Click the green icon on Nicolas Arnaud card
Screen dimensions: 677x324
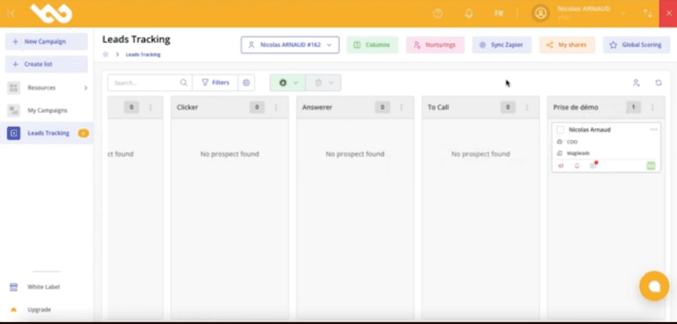tap(651, 166)
